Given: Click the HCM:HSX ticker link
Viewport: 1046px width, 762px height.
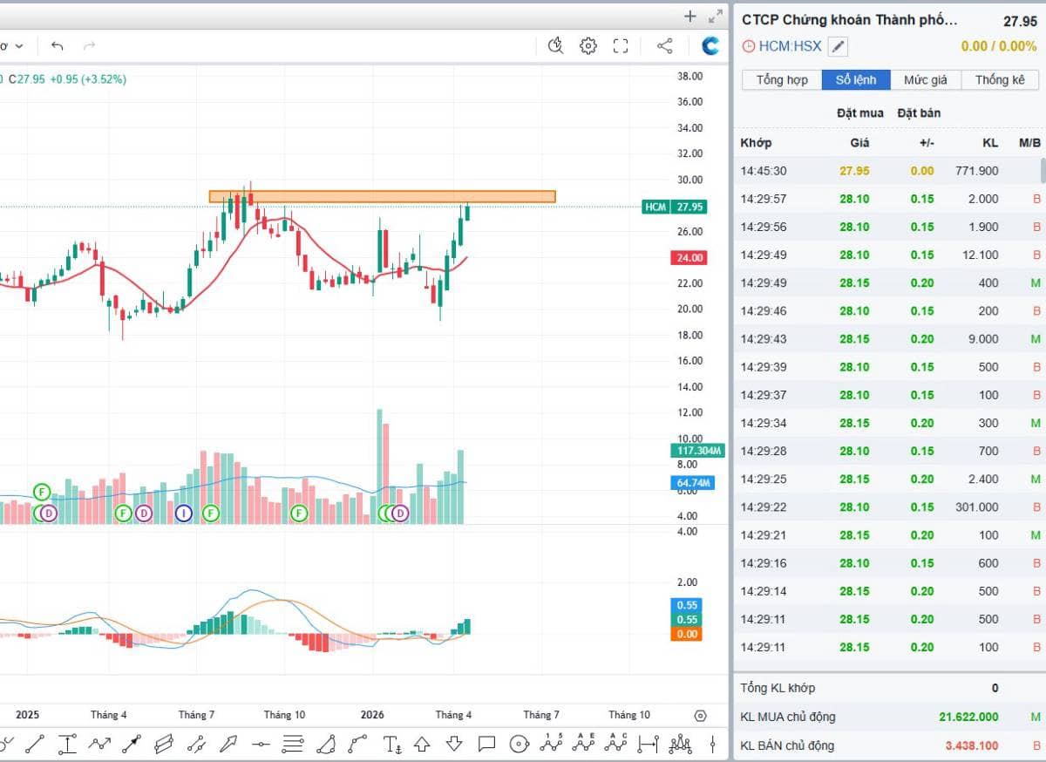Looking at the screenshot, I should (790, 46).
